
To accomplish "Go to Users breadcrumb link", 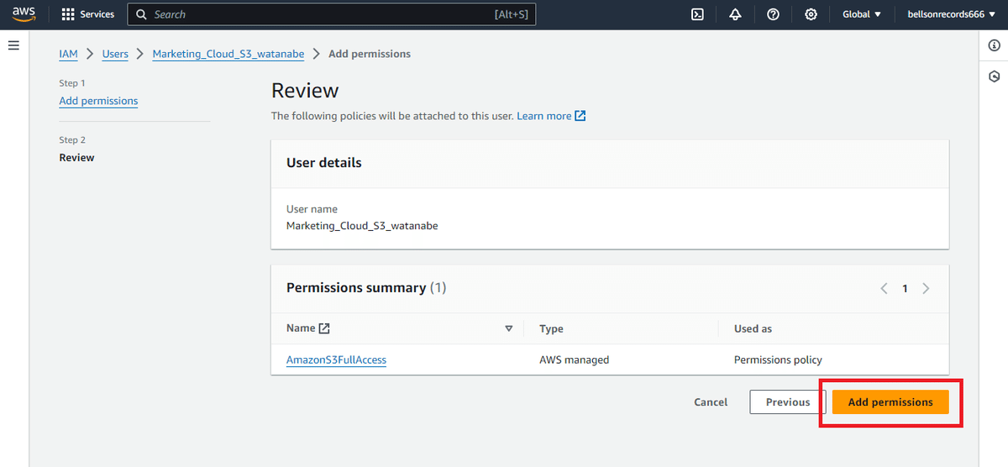I will pyautogui.click(x=115, y=54).
